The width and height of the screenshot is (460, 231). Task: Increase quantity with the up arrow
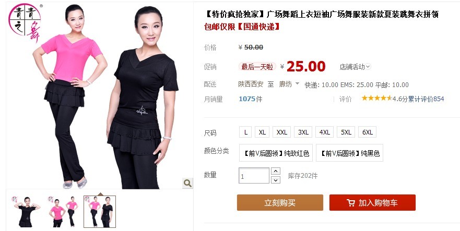pos(276,171)
